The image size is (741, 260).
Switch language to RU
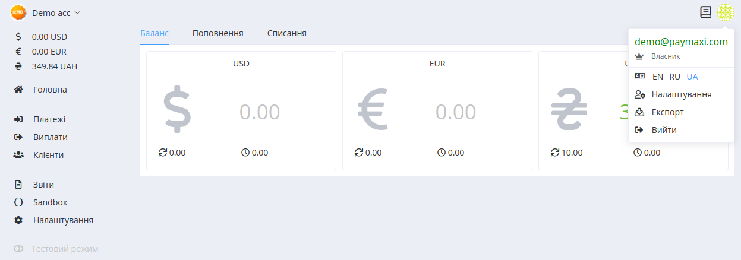675,77
